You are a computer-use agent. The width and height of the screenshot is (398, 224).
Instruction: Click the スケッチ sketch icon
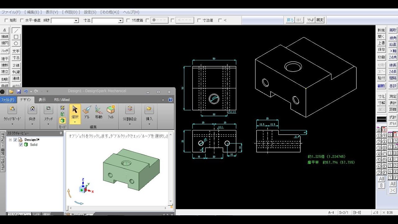pos(48,109)
